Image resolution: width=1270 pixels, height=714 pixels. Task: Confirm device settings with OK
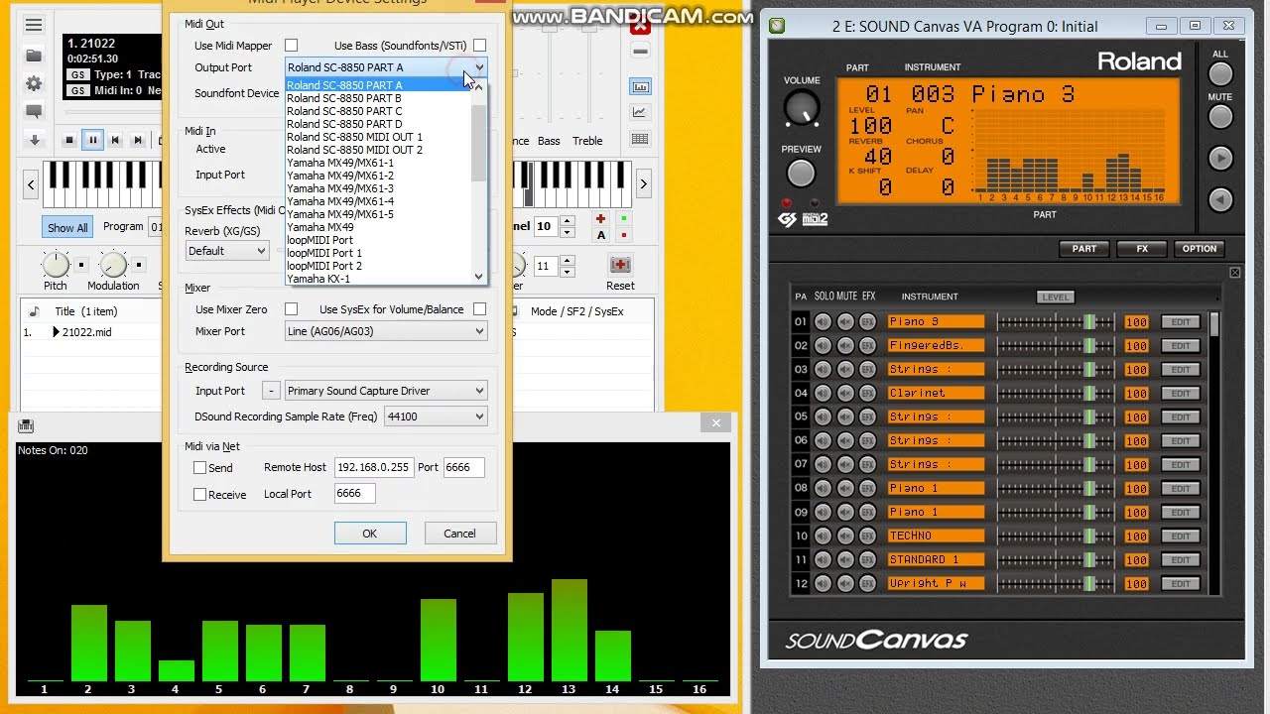tap(370, 534)
